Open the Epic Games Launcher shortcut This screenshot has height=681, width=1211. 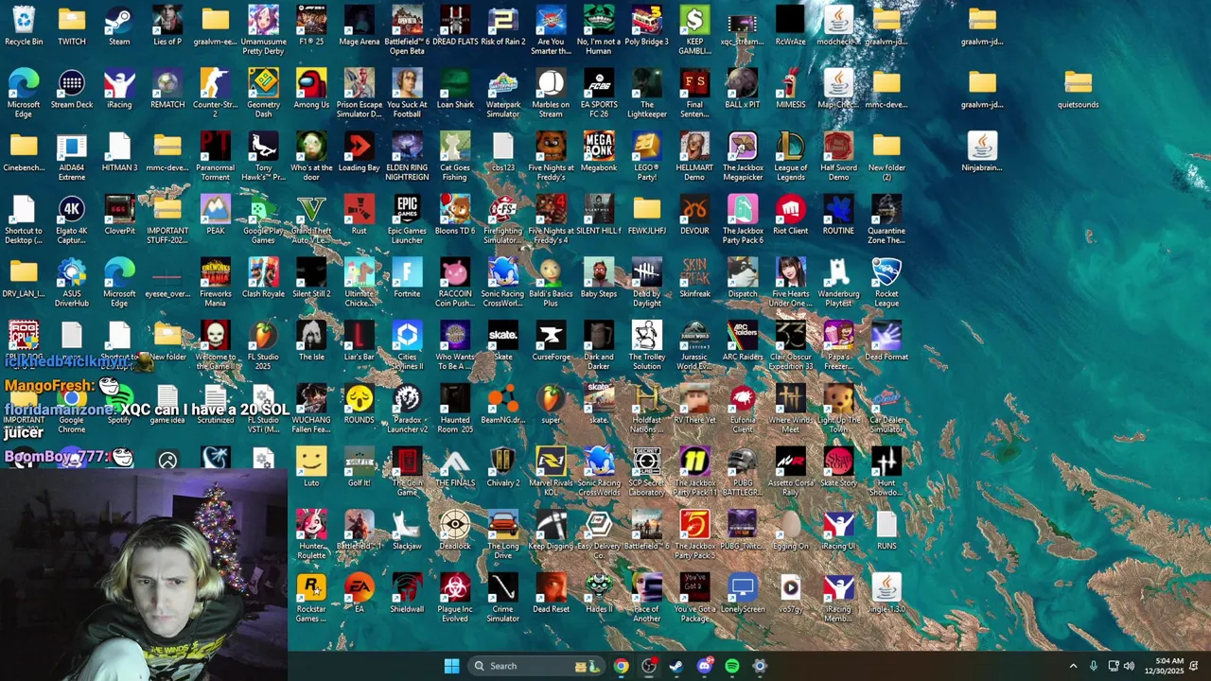click(407, 218)
